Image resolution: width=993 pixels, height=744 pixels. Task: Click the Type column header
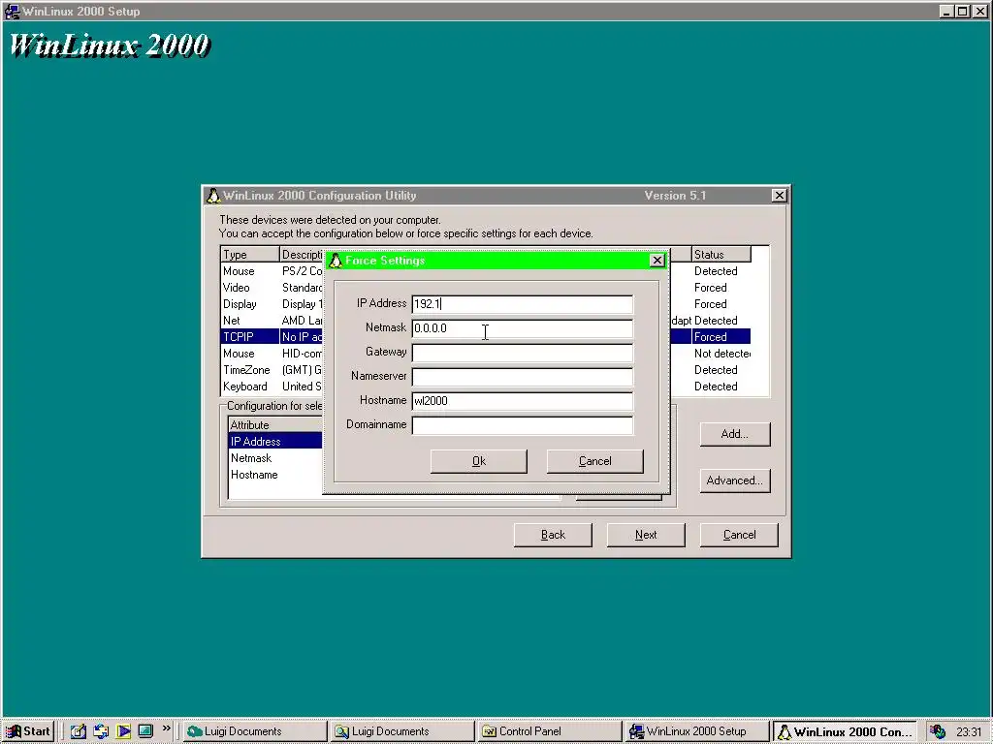[250, 255]
